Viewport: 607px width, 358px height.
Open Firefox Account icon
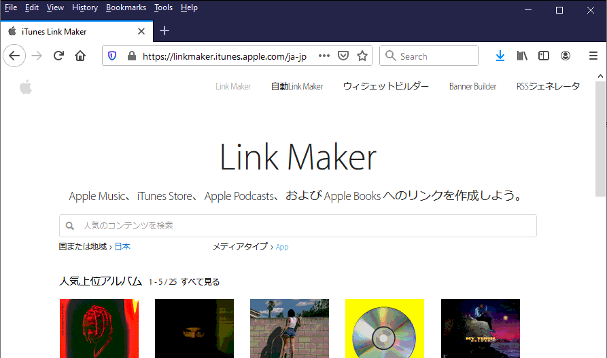565,56
